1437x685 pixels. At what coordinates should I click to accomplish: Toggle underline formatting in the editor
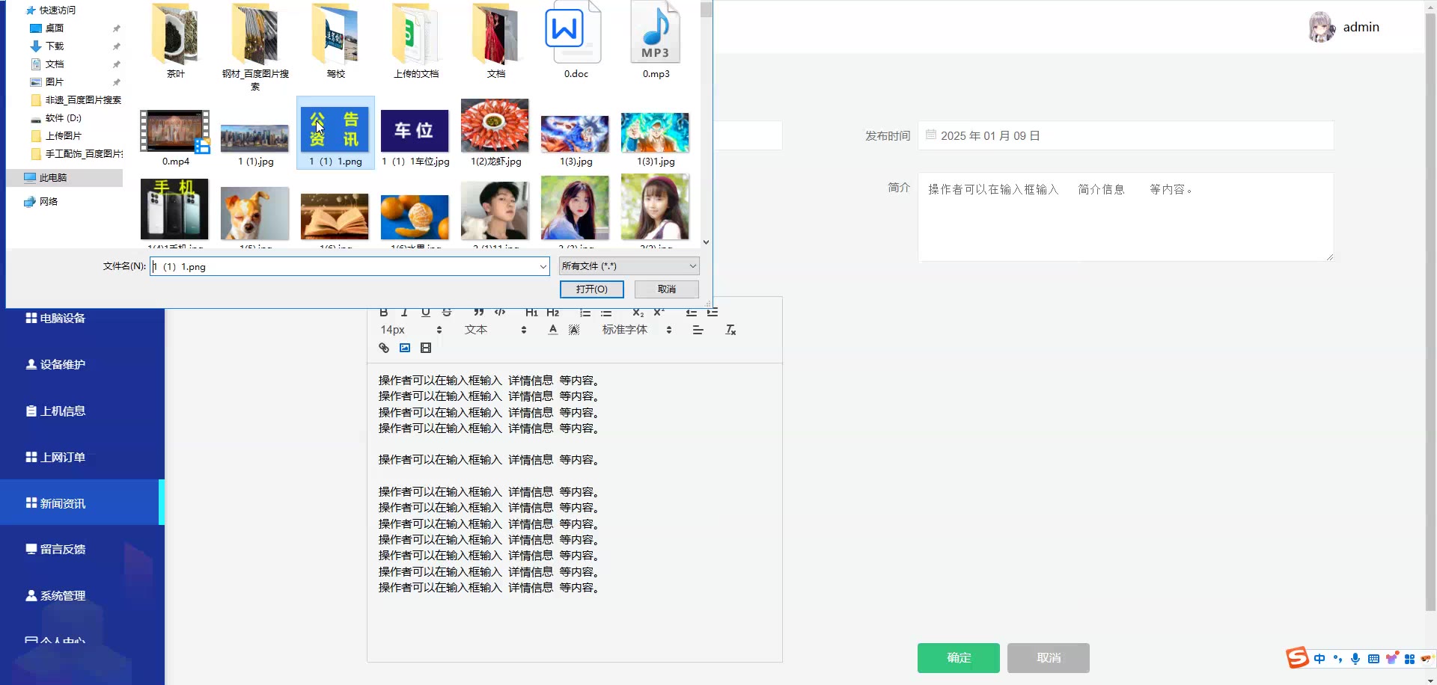tap(425, 313)
